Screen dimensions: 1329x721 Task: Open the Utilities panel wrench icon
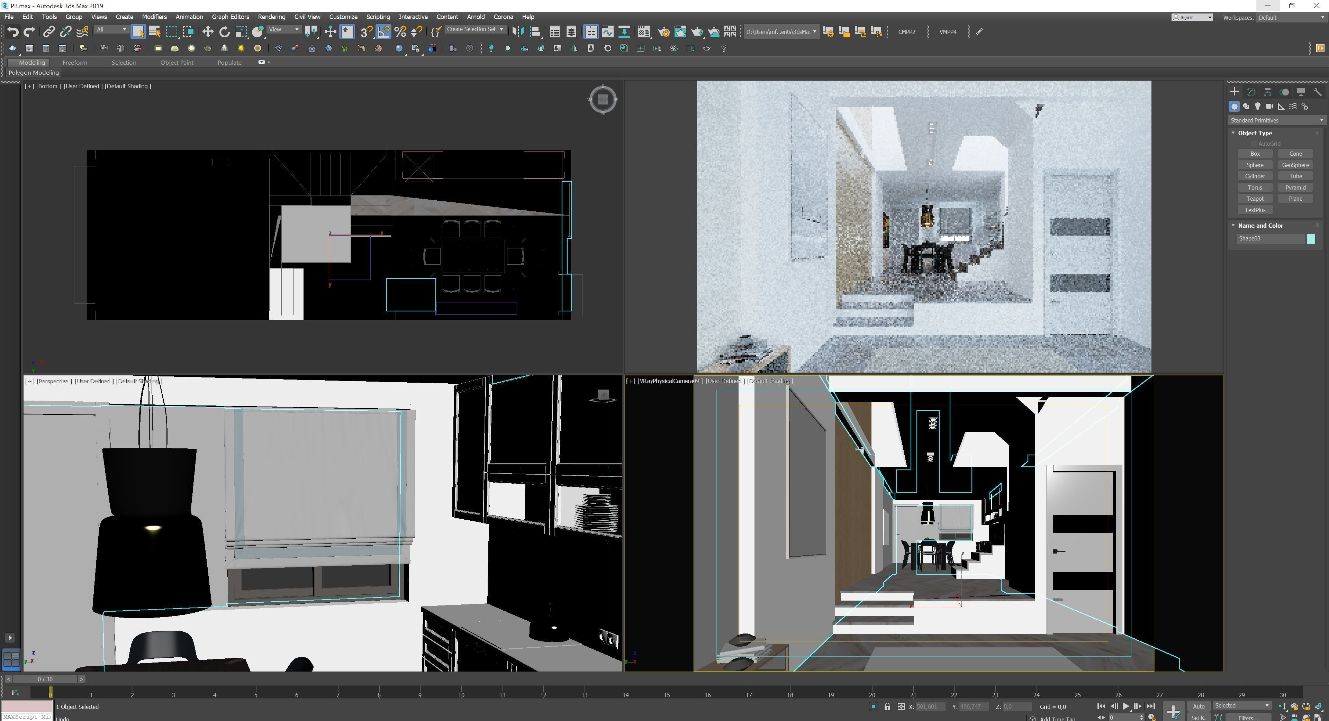1317,92
